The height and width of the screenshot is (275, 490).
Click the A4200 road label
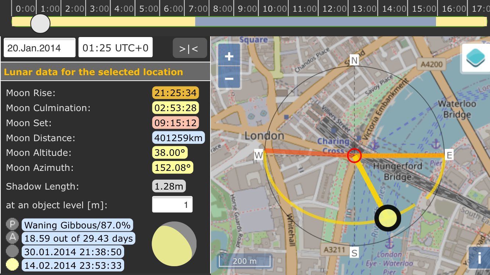click(x=432, y=65)
